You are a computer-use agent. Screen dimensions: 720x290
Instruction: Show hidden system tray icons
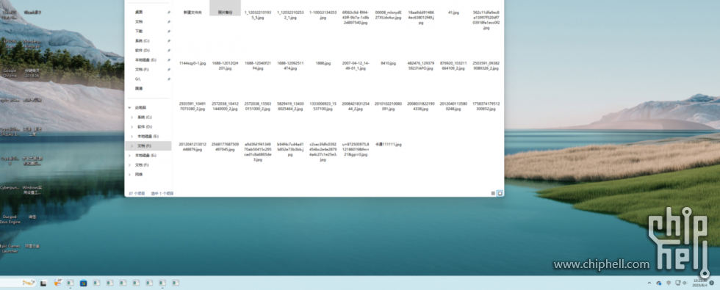click(649, 283)
